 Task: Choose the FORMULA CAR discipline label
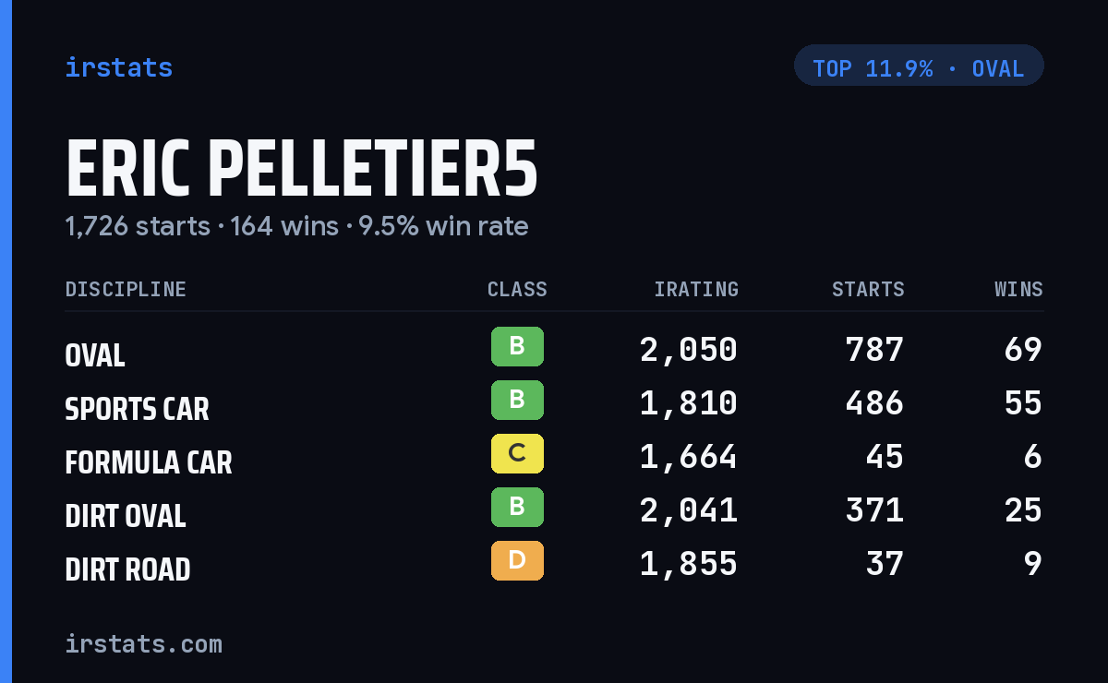[149, 462]
